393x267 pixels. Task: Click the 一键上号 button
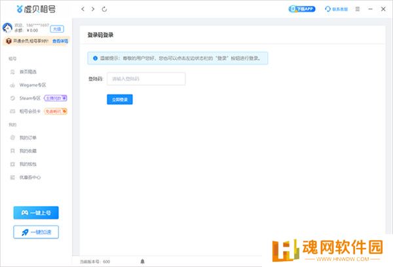pos(36,213)
